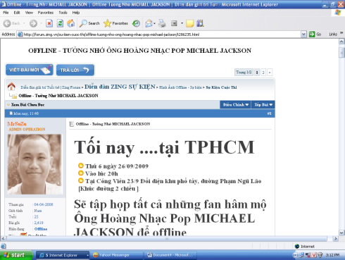
Task: Expand the address bar dropdown arrow
Action: (303, 35)
